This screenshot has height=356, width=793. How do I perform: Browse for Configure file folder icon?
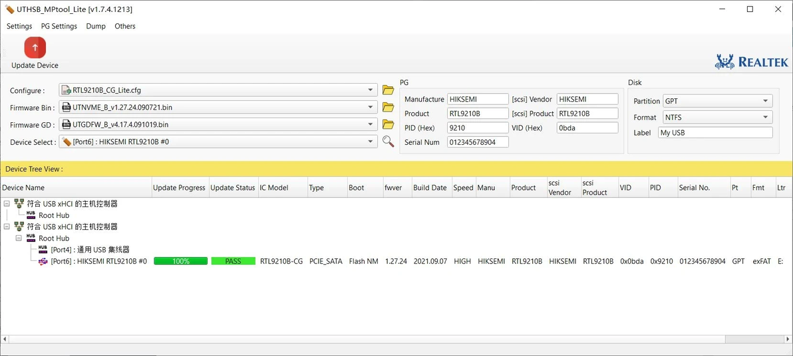pos(388,90)
